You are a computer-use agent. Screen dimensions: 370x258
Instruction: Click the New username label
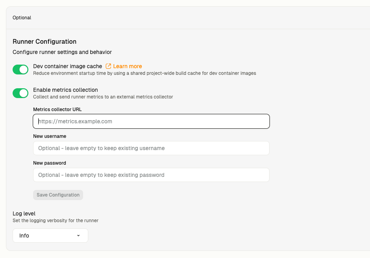coord(50,136)
